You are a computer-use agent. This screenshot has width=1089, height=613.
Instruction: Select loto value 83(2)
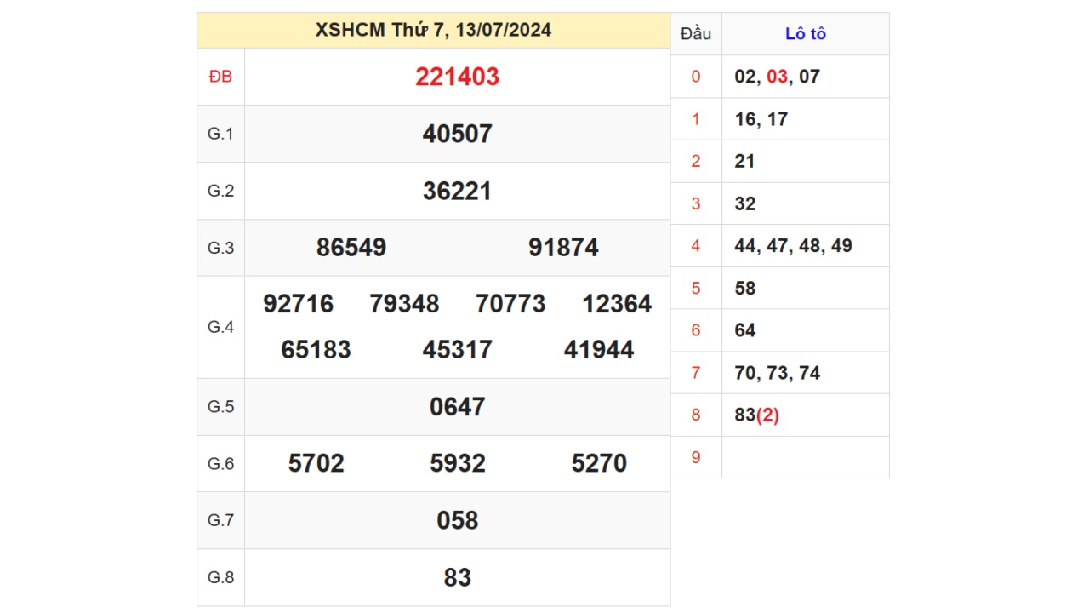756,415
